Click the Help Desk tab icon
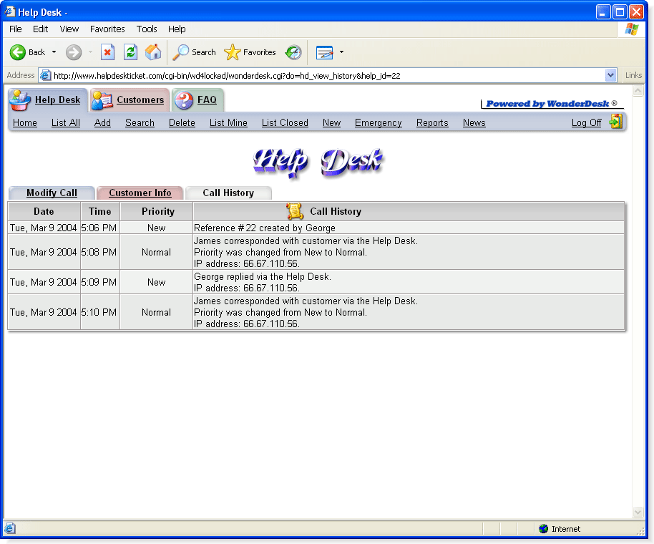 (20, 100)
